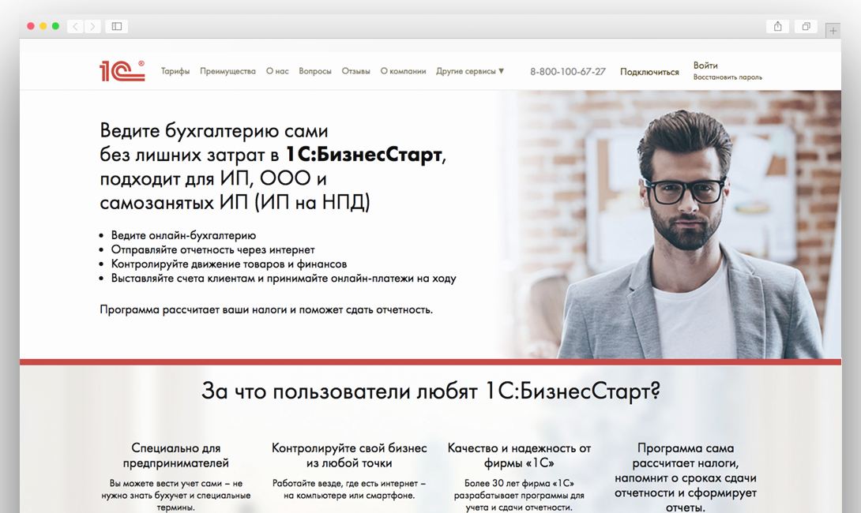The height and width of the screenshot is (513, 861).
Task: Click bullet Контролируйте движение товаров и финансов
Action: [x=229, y=264]
